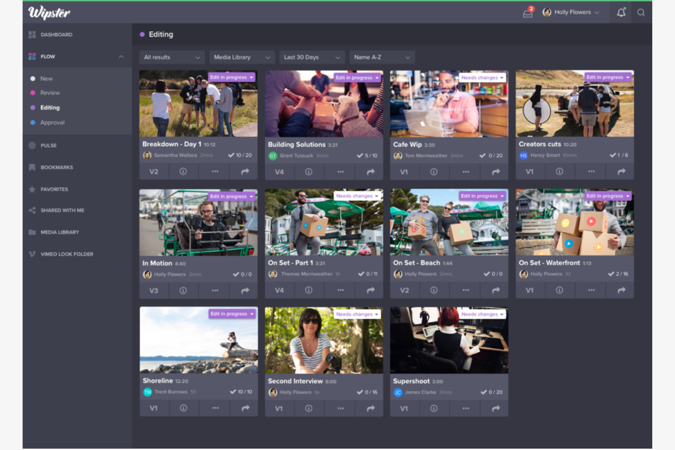The height and width of the screenshot is (450, 675).
Task: Click share arrow on Supershoot card
Action: pos(496,409)
